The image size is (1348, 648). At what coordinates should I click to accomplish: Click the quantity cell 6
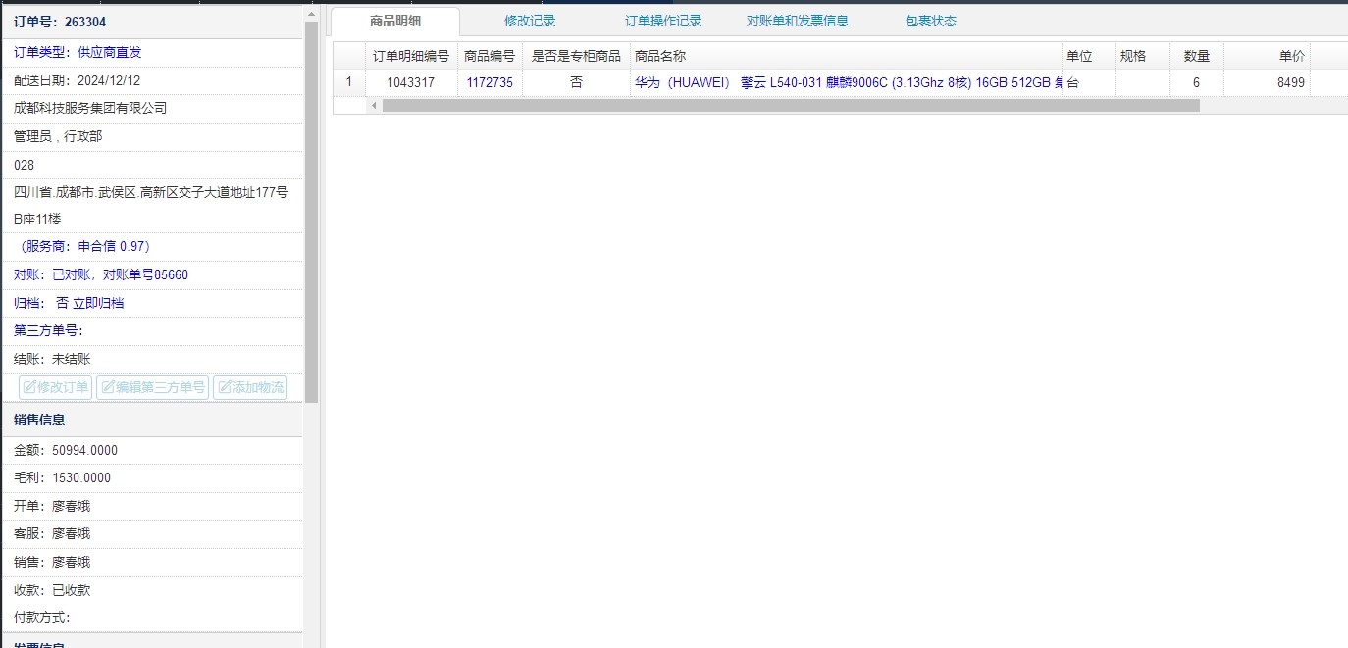(1197, 83)
